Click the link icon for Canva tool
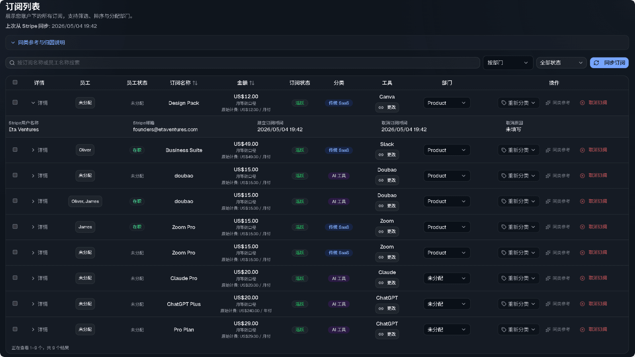635x357 pixels. [x=381, y=107]
